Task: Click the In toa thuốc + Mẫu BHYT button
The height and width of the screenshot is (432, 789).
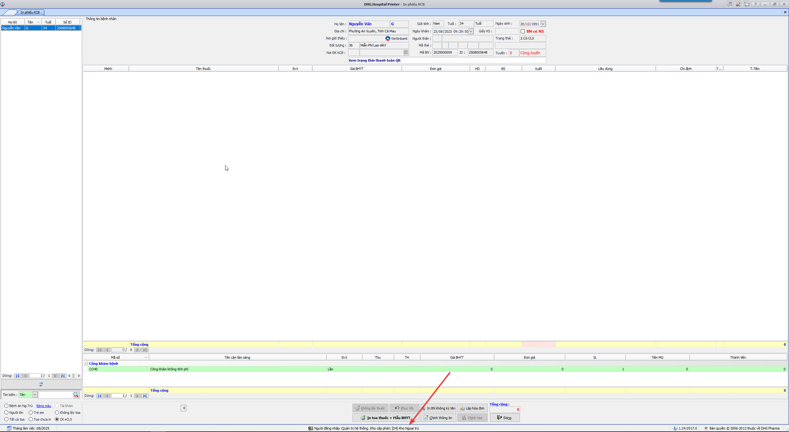Action: (x=385, y=418)
